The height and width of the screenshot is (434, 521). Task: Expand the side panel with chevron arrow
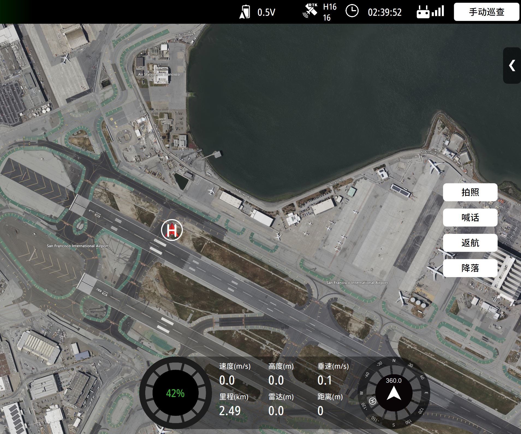pyautogui.click(x=512, y=65)
